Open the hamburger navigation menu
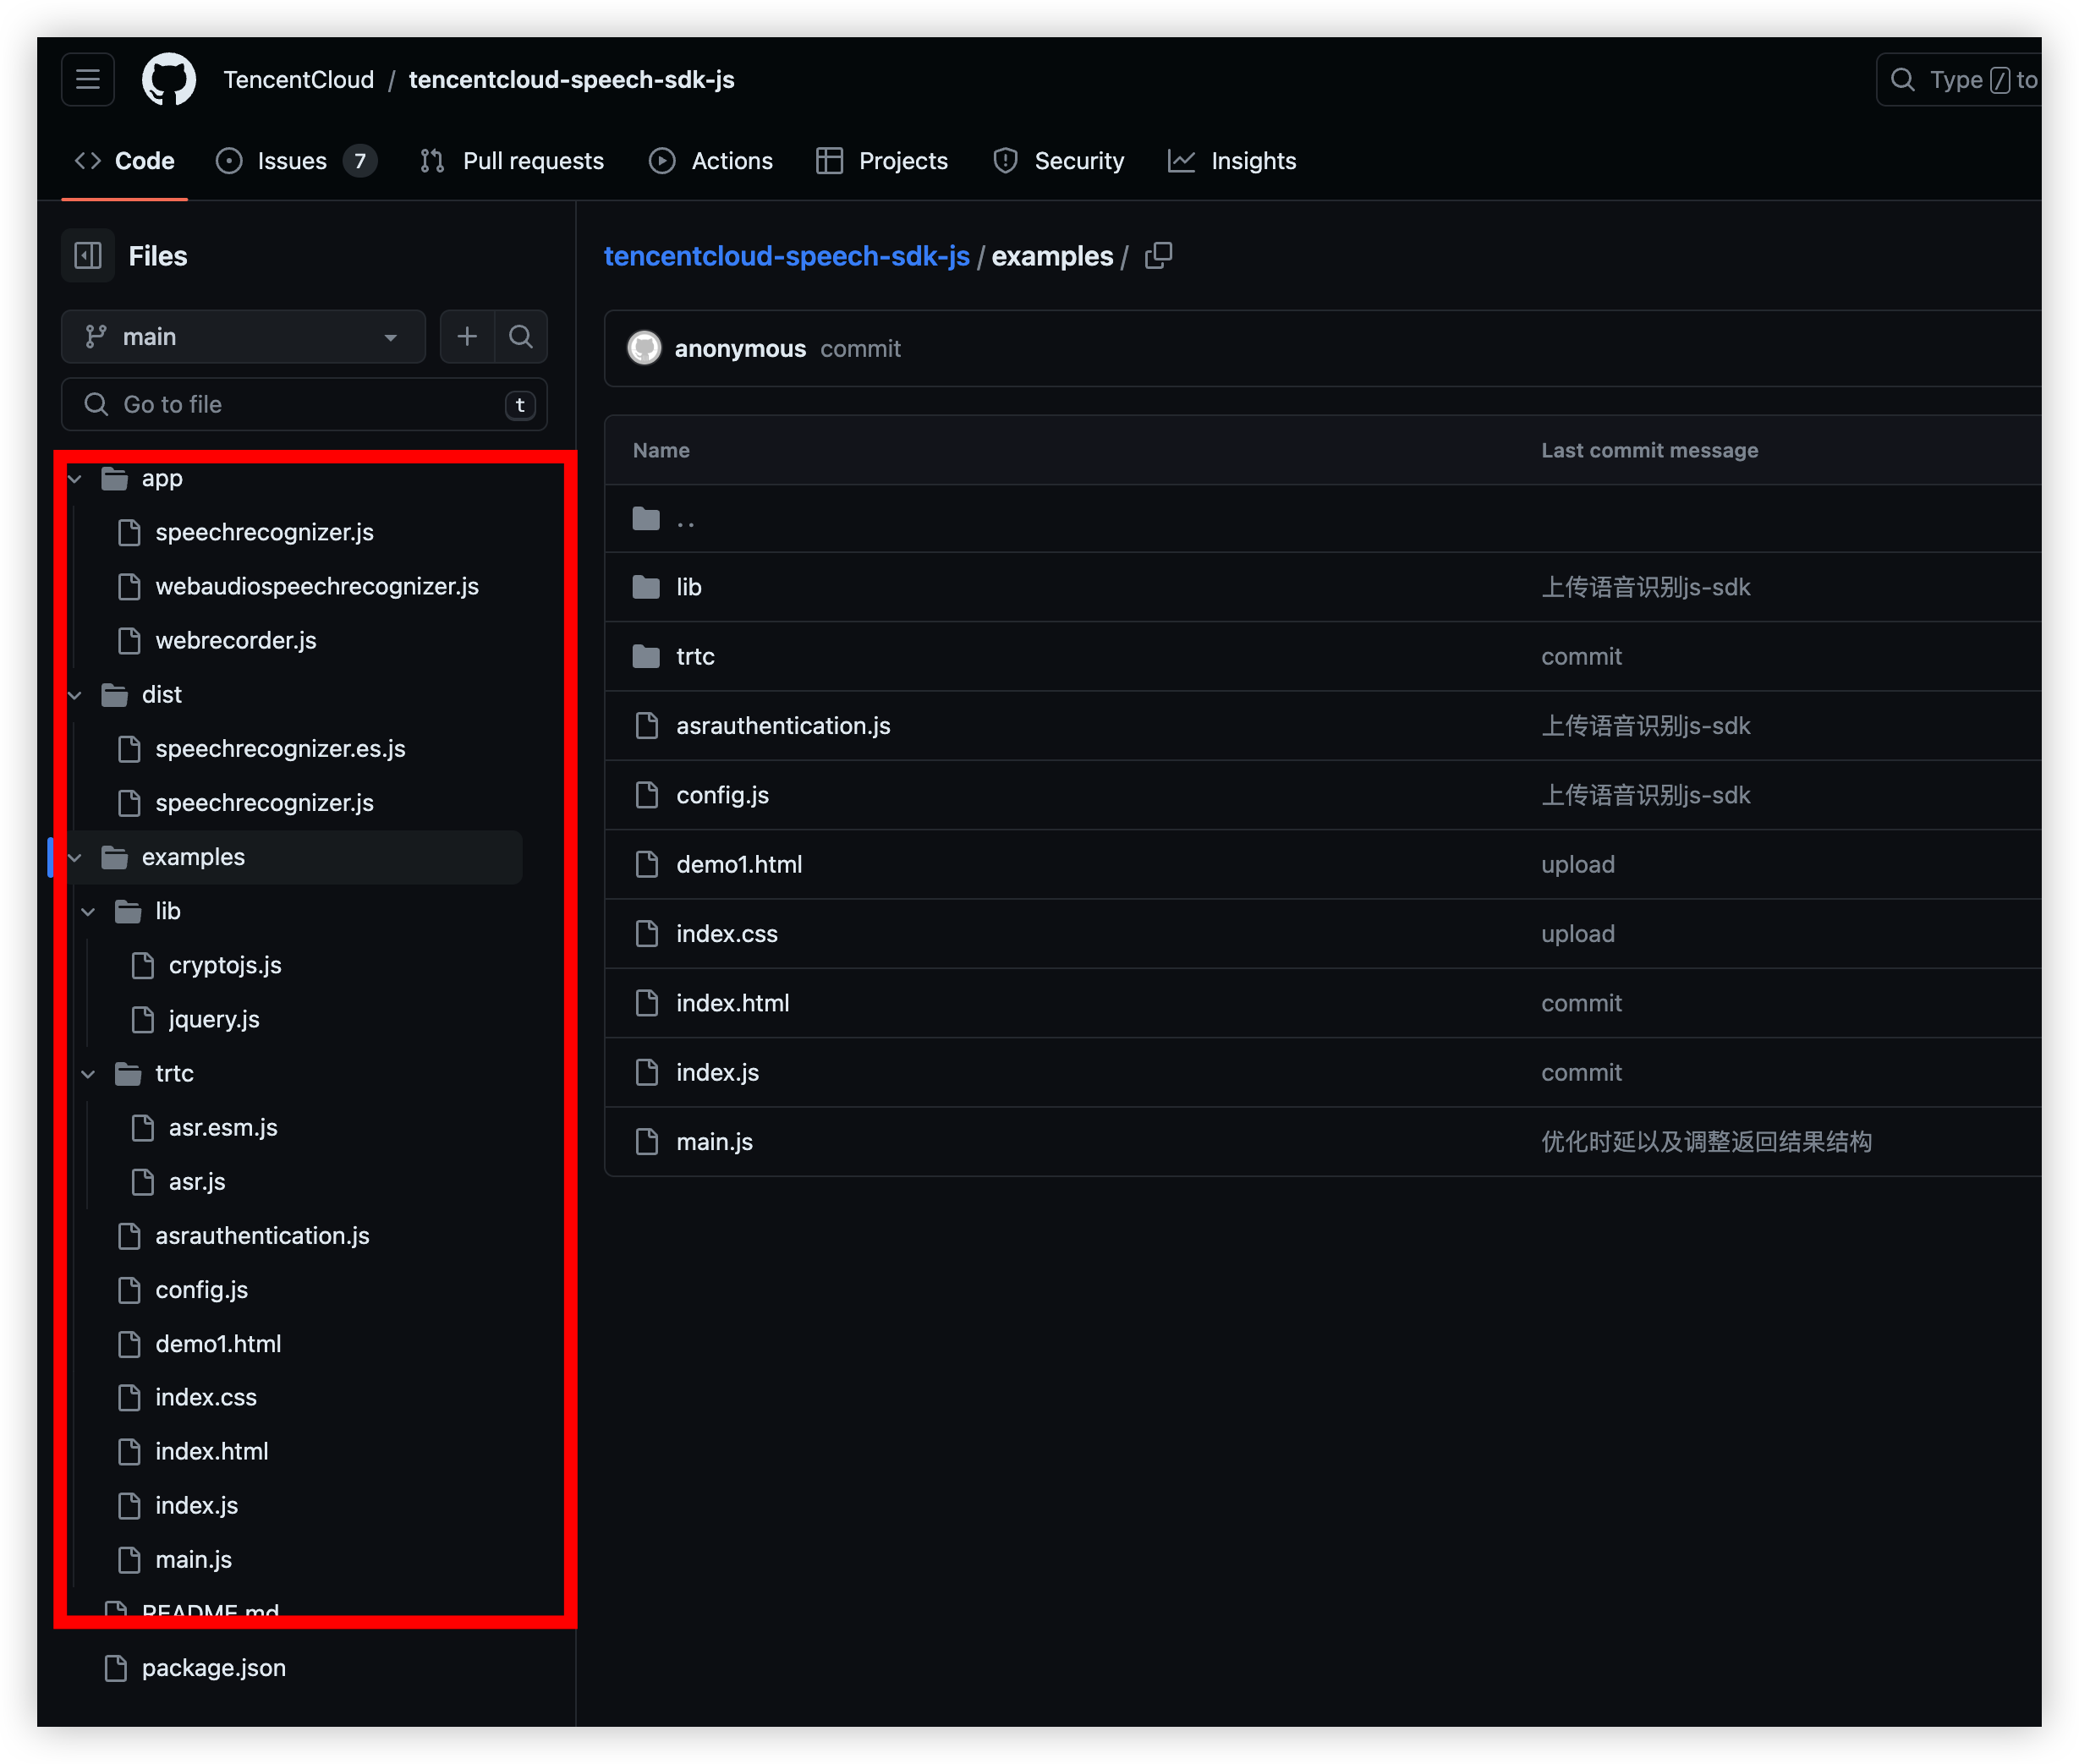 pyautogui.click(x=88, y=79)
